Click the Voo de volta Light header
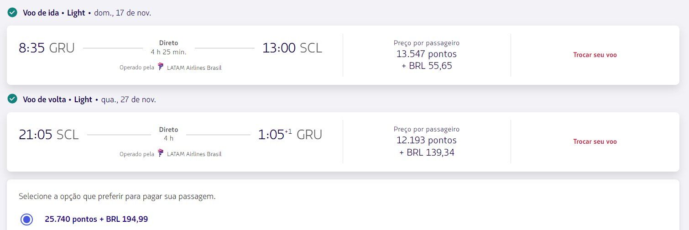The image size is (689, 230). pyautogui.click(x=57, y=99)
